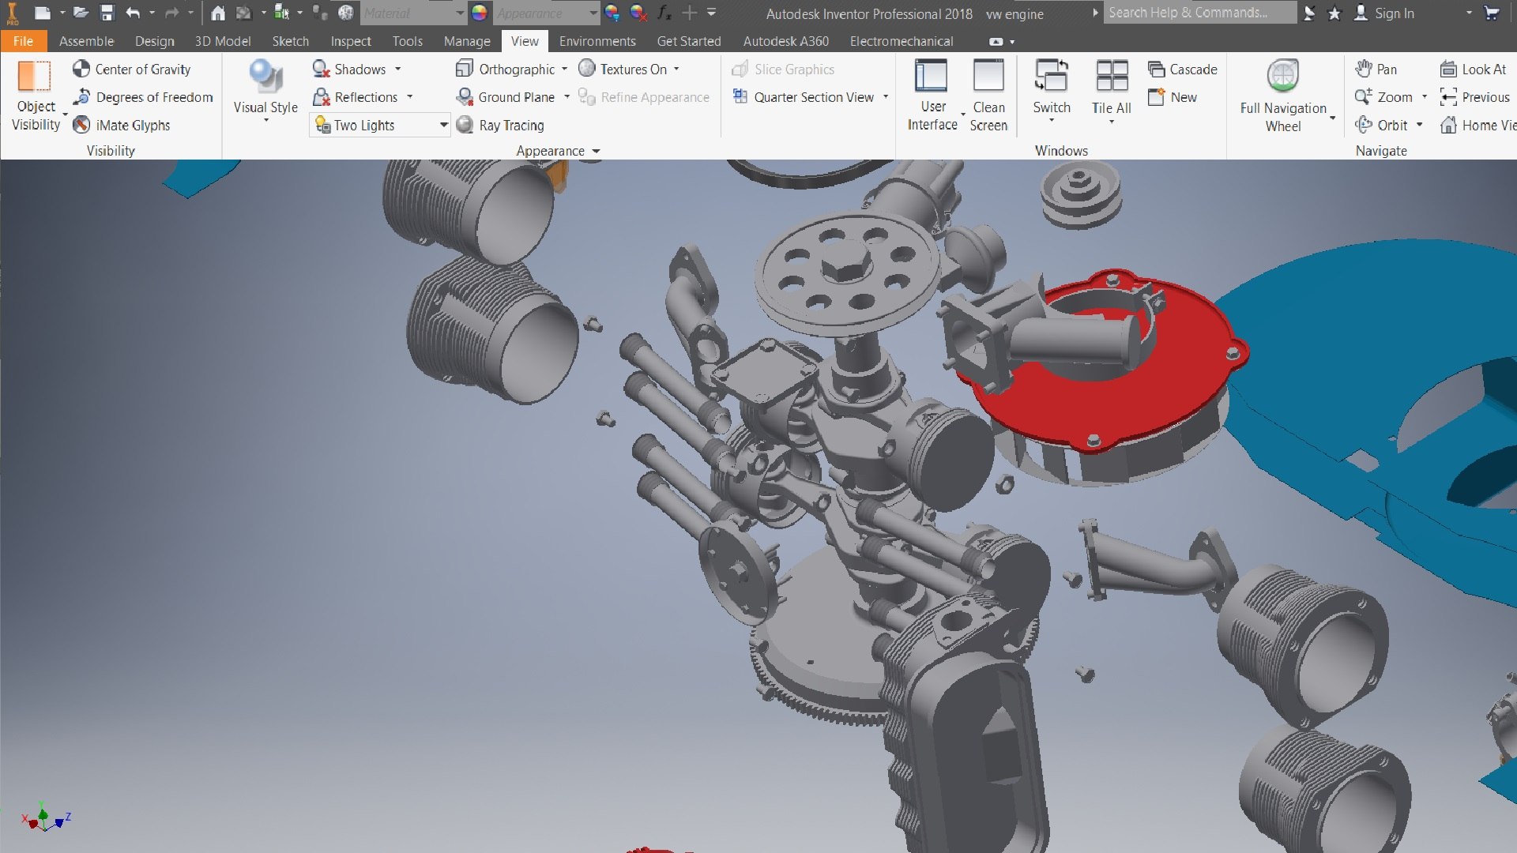Switch to the Assemble tab
Viewport: 1517px width, 853px height.
[x=86, y=41]
